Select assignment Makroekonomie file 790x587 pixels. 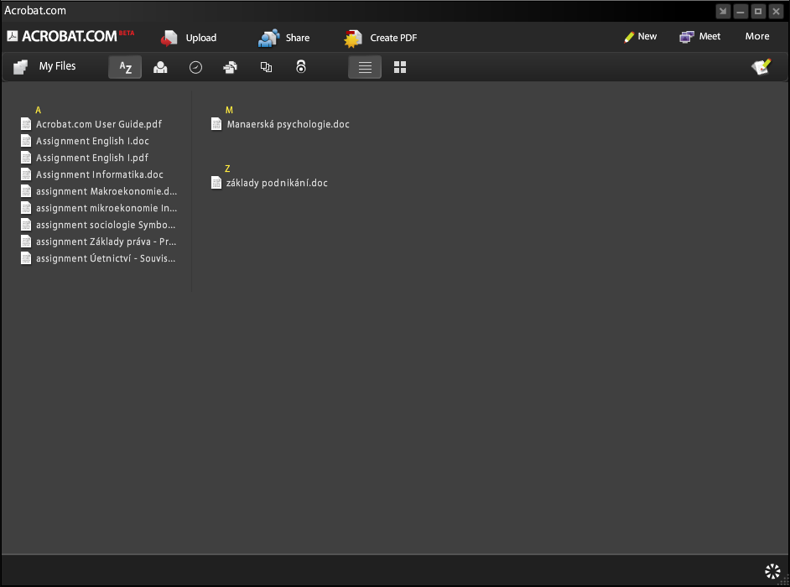coord(107,191)
